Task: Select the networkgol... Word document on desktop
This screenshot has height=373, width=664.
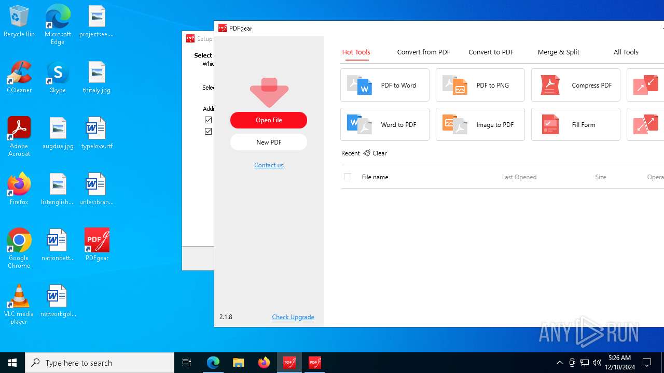Action: (58, 302)
